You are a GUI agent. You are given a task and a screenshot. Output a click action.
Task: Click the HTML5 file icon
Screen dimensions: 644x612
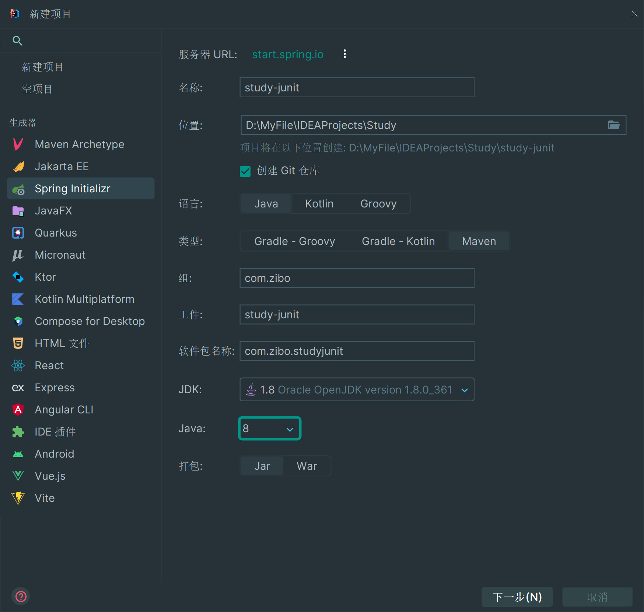click(18, 343)
